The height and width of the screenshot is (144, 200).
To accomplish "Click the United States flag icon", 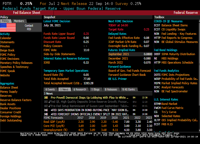I will pyautogui.click(x=8, y=27).
